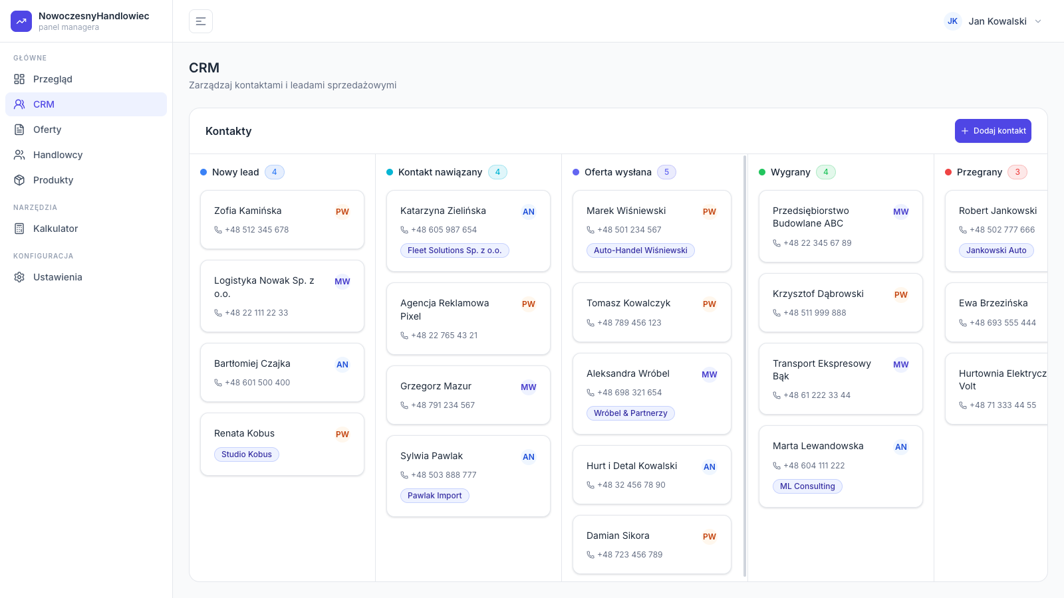Click the MW badge on Grzegorz Mazur card
Viewport: 1064px width, 598px height.
[x=529, y=387]
